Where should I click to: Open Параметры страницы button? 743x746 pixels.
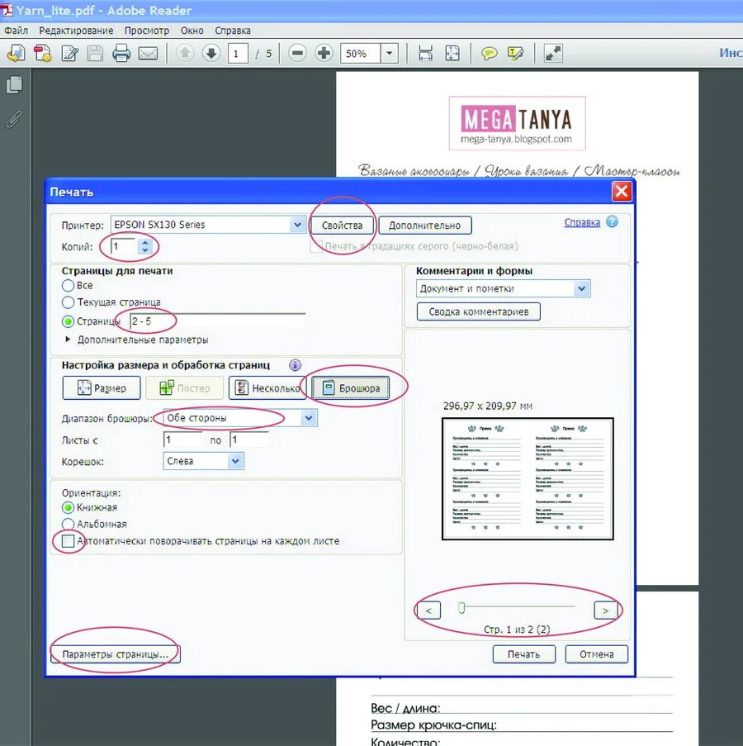coord(116,654)
